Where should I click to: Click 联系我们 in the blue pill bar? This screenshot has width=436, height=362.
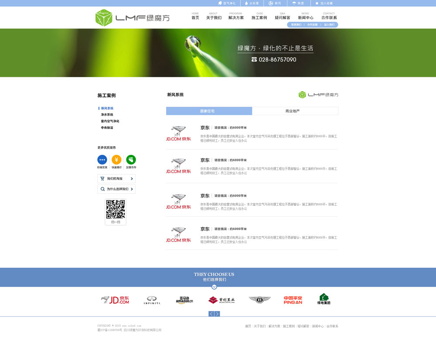[x=296, y=25]
